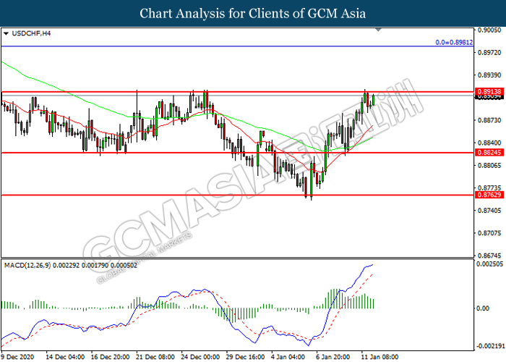
Task: Click the 0.00 MACD zero level label
Action: pos(482,308)
